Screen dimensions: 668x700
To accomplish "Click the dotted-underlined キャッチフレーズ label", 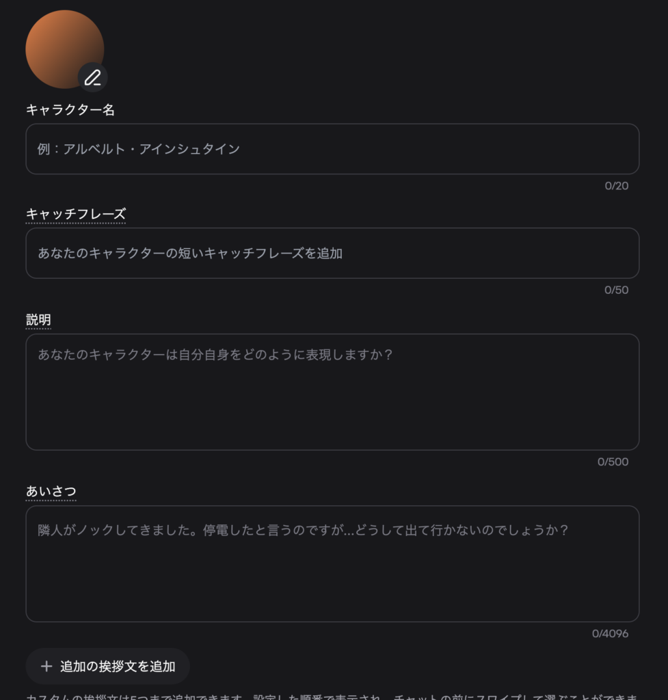I will tap(75, 215).
